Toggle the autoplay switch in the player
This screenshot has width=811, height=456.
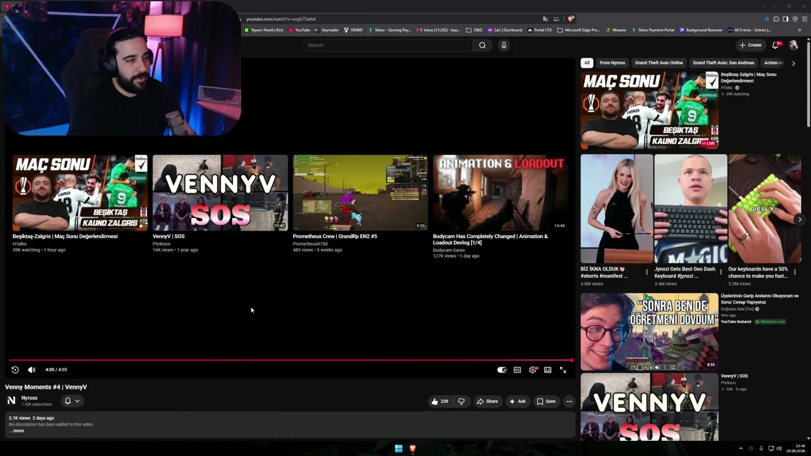coord(502,370)
